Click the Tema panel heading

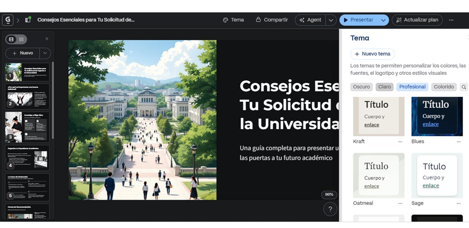[360, 38]
